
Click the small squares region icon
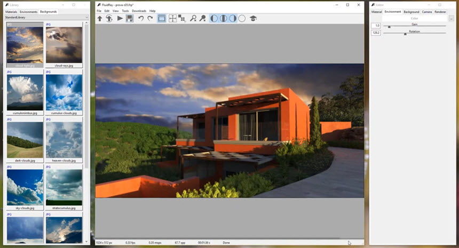coord(182,19)
